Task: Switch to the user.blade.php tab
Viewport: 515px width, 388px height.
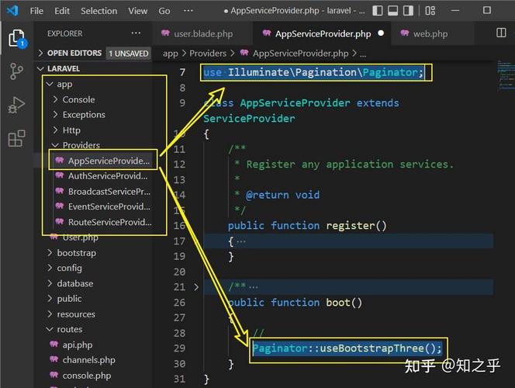Action: (202, 34)
